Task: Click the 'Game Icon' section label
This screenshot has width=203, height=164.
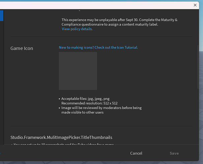Action: 22,48
